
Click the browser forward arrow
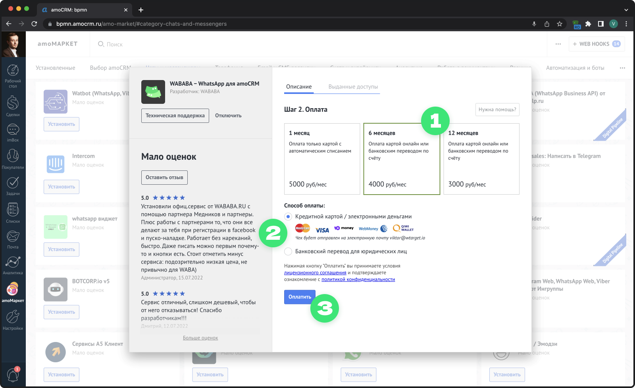pyautogui.click(x=21, y=24)
